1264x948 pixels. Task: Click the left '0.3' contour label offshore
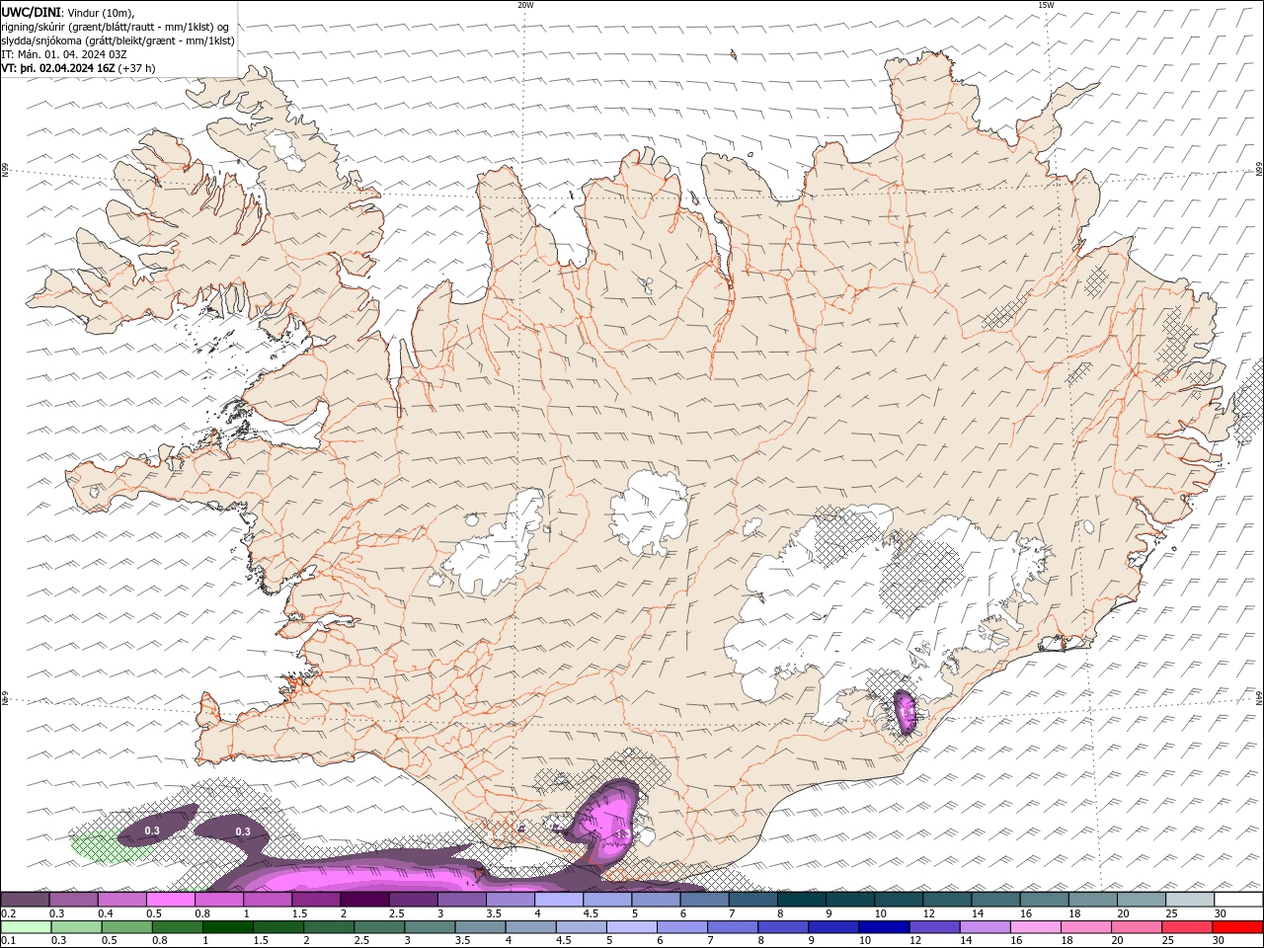click(152, 831)
